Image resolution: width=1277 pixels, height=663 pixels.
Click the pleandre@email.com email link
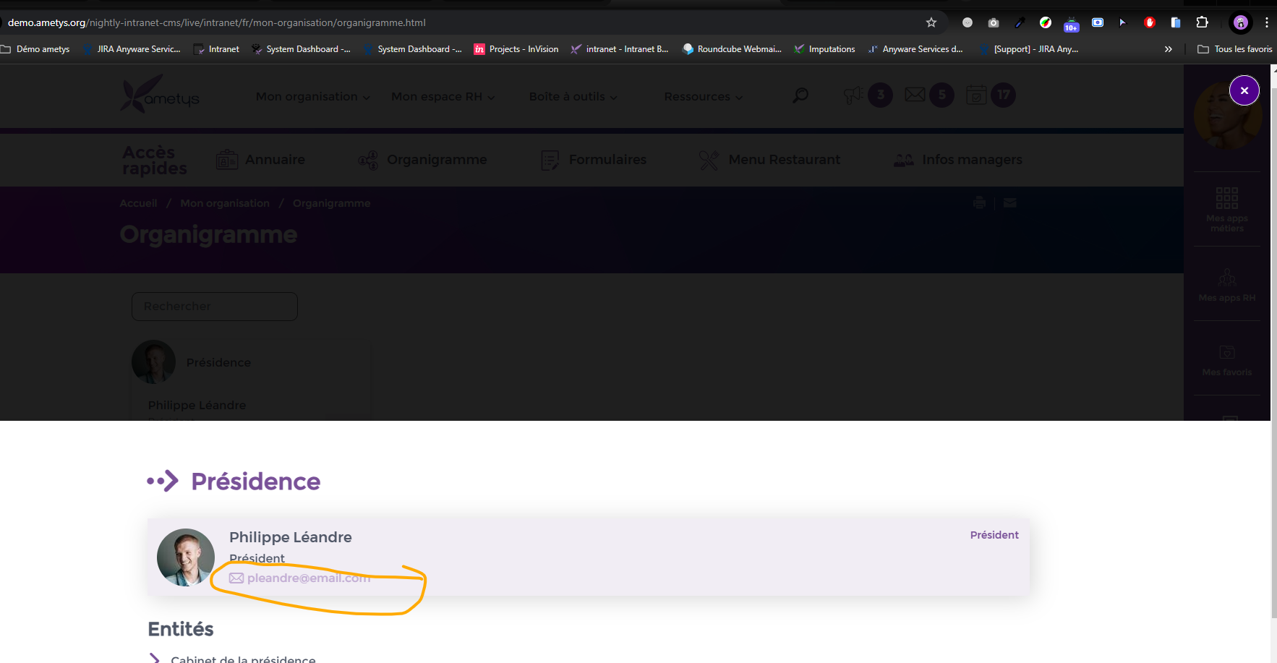[x=308, y=578]
